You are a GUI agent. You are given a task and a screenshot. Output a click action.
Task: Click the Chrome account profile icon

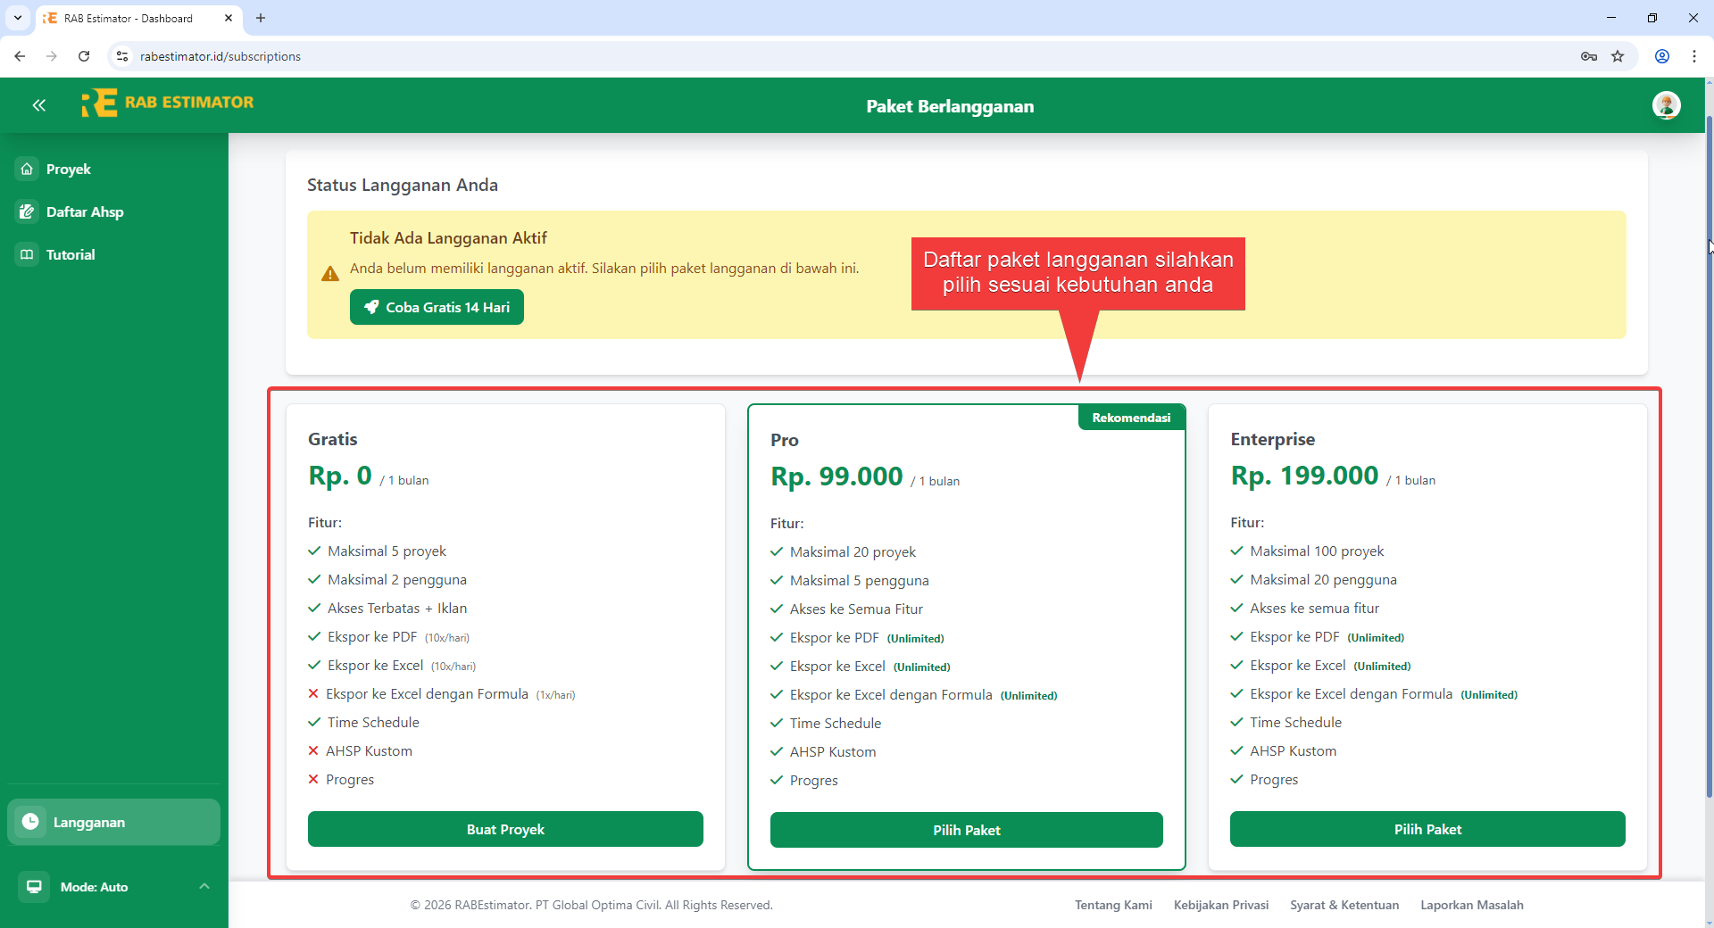[x=1661, y=56]
